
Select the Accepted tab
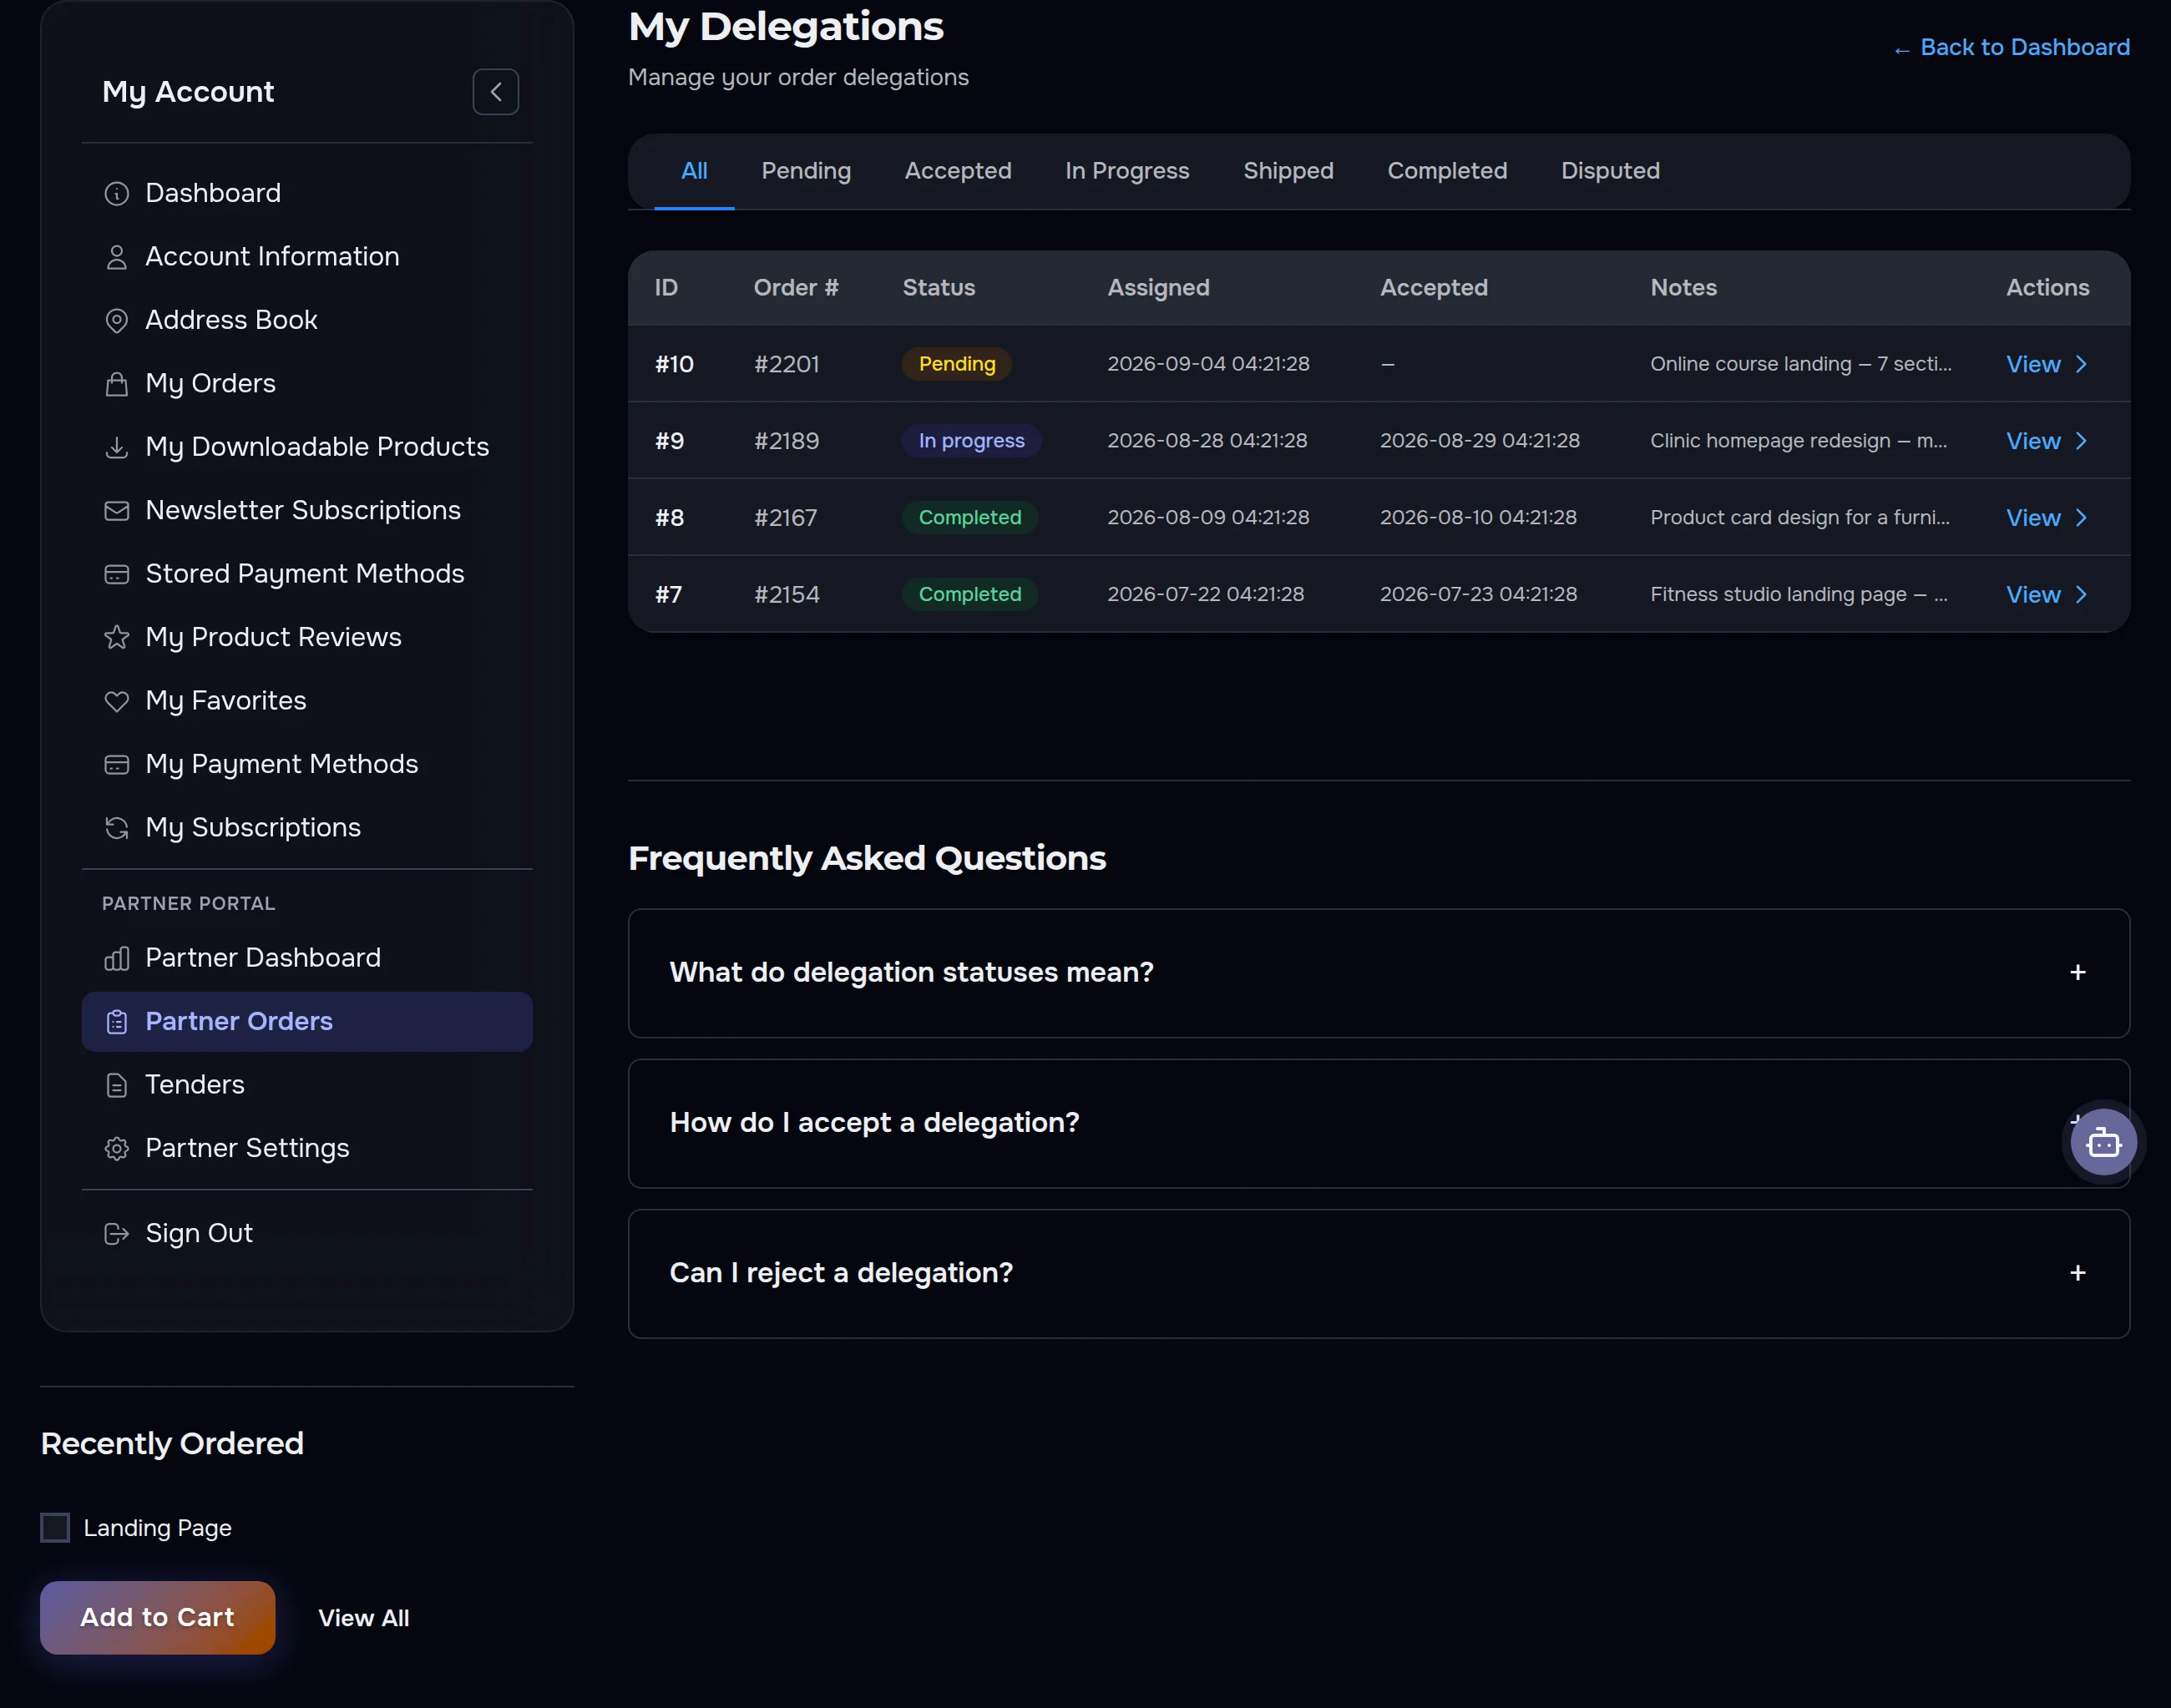pos(958,171)
